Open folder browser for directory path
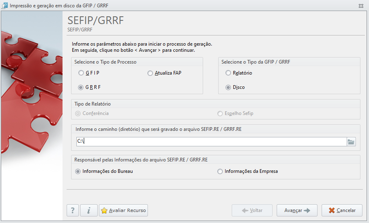 [351, 142]
